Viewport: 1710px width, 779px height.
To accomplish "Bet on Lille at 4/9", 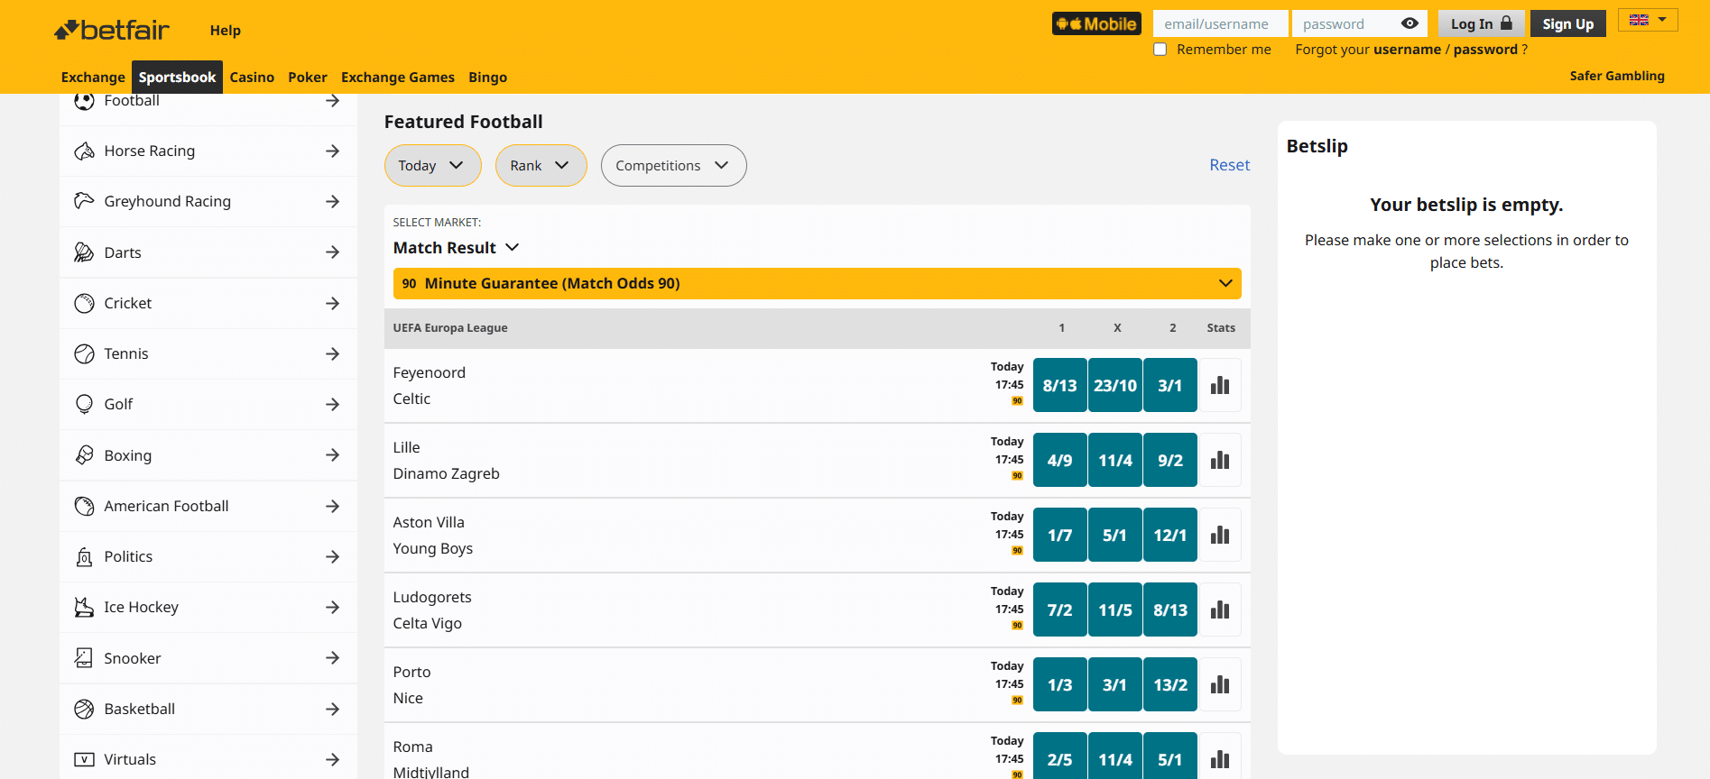I will click(1059, 460).
